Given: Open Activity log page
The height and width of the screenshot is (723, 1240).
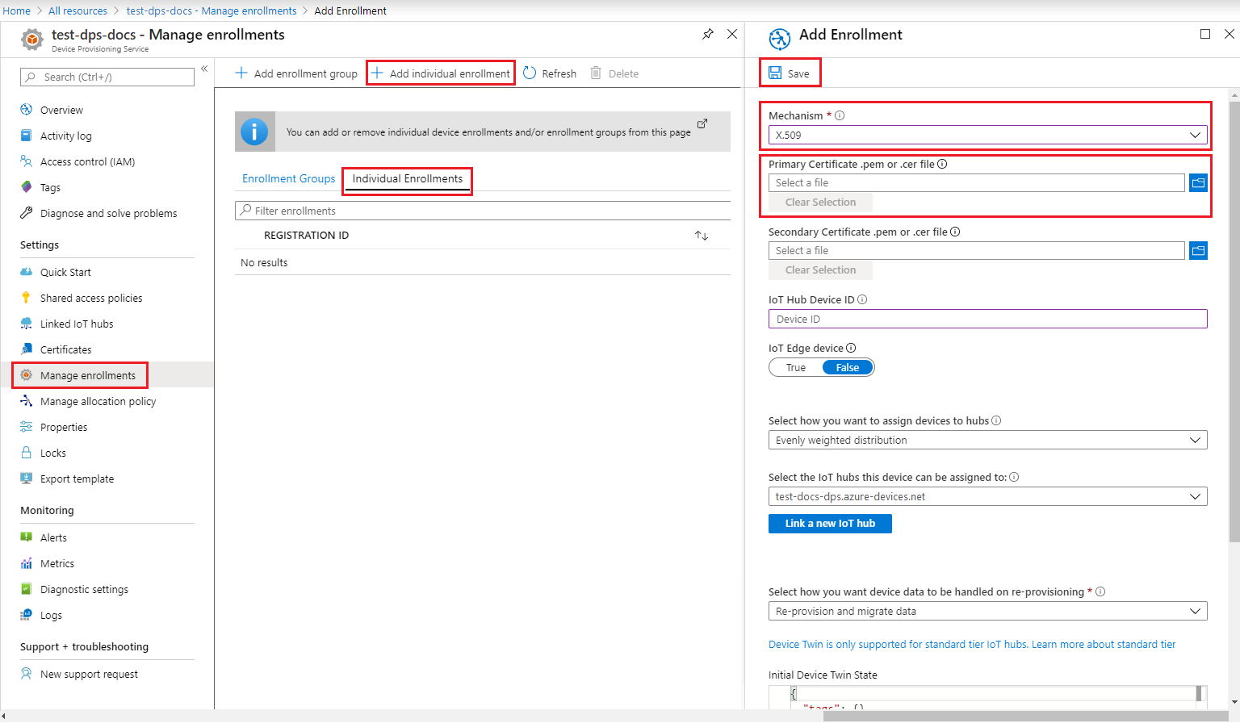Looking at the screenshot, I should click(x=66, y=136).
